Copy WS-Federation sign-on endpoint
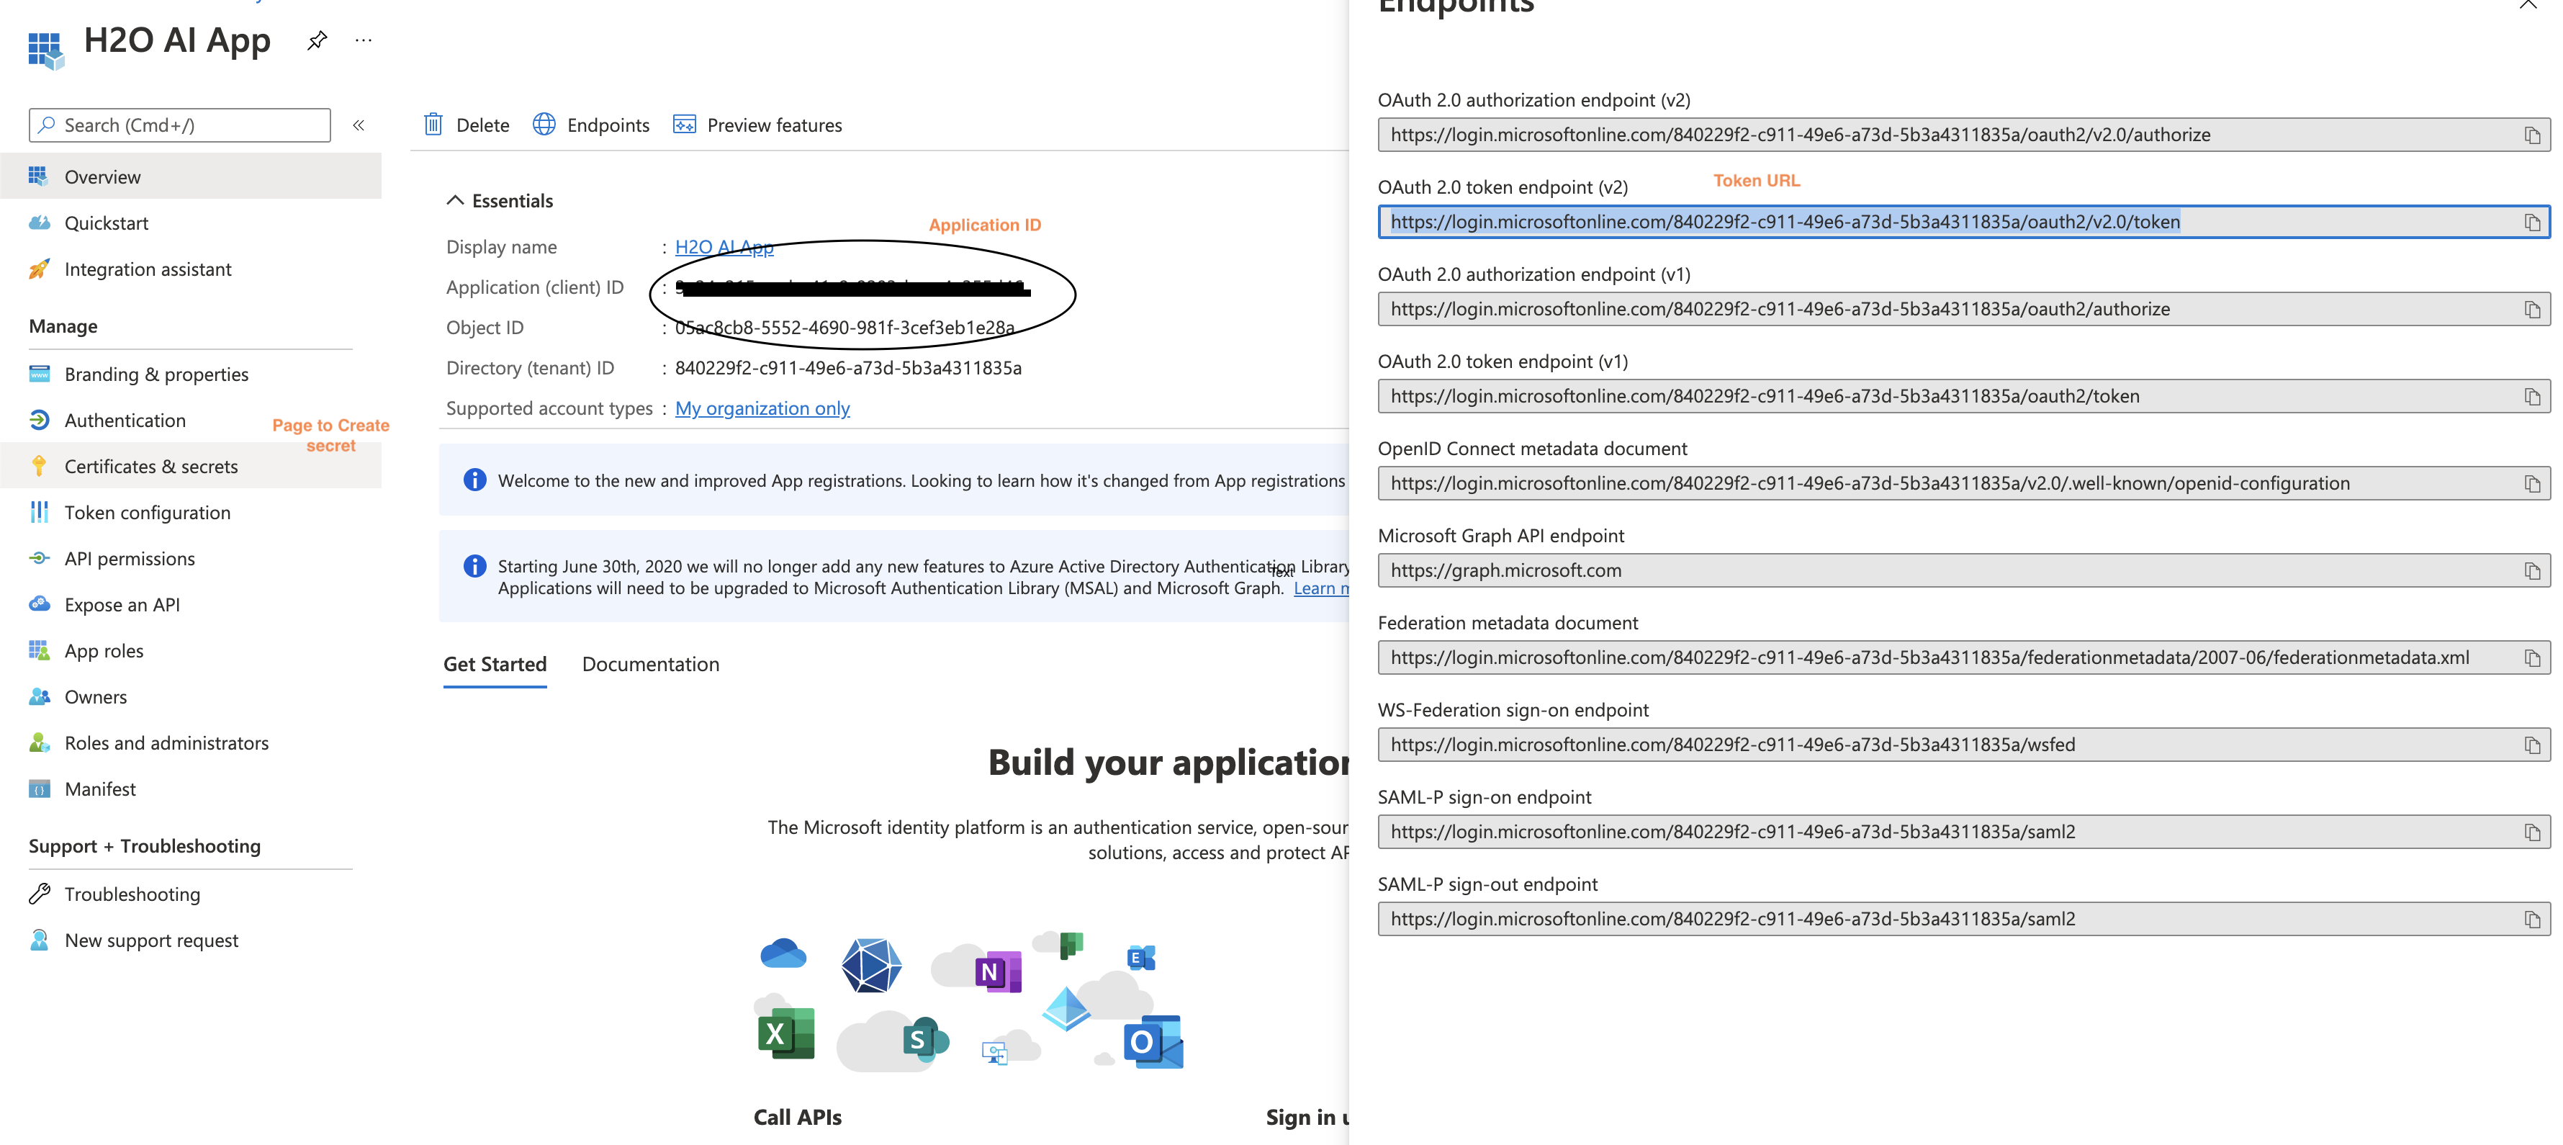The height and width of the screenshot is (1145, 2563). tap(2532, 745)
